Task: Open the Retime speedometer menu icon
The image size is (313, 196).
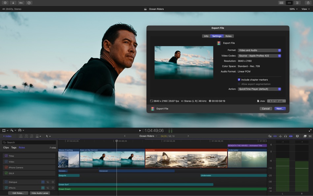Action: pos(20,130)
